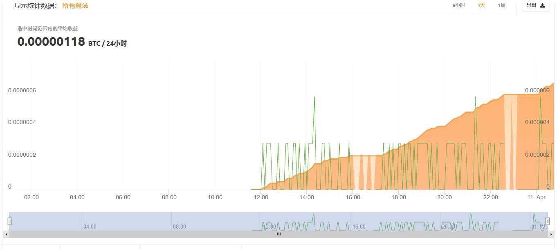Click the 18:00 x-axis label
Screen dimensions: 557x249
point(399,197)
